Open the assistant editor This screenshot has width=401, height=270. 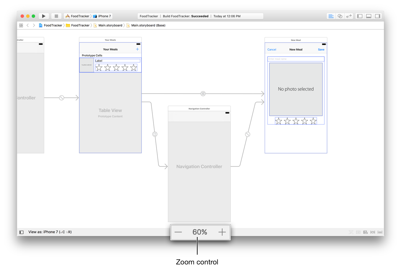point(340,16)
